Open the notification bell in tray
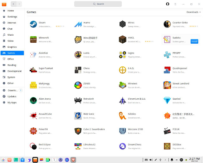 [x=172, y=160]
